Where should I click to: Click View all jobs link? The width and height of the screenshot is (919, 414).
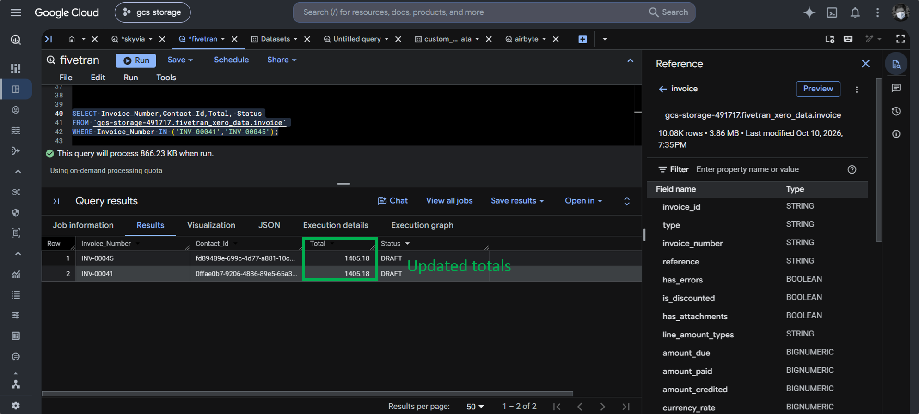point(449,201)
